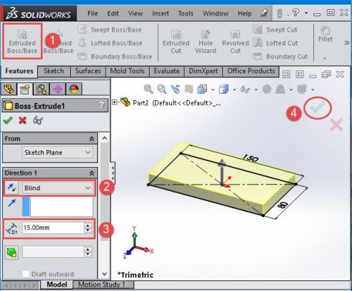This screenshot has width=352, height=291.
Task: Enable the Draft outward checkbox
Action: (25, 274)
